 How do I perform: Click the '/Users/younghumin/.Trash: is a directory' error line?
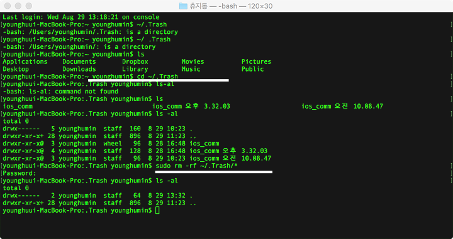[90, 32]
